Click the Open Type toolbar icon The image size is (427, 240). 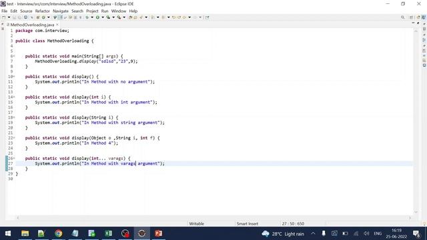(x=130, y=17)
